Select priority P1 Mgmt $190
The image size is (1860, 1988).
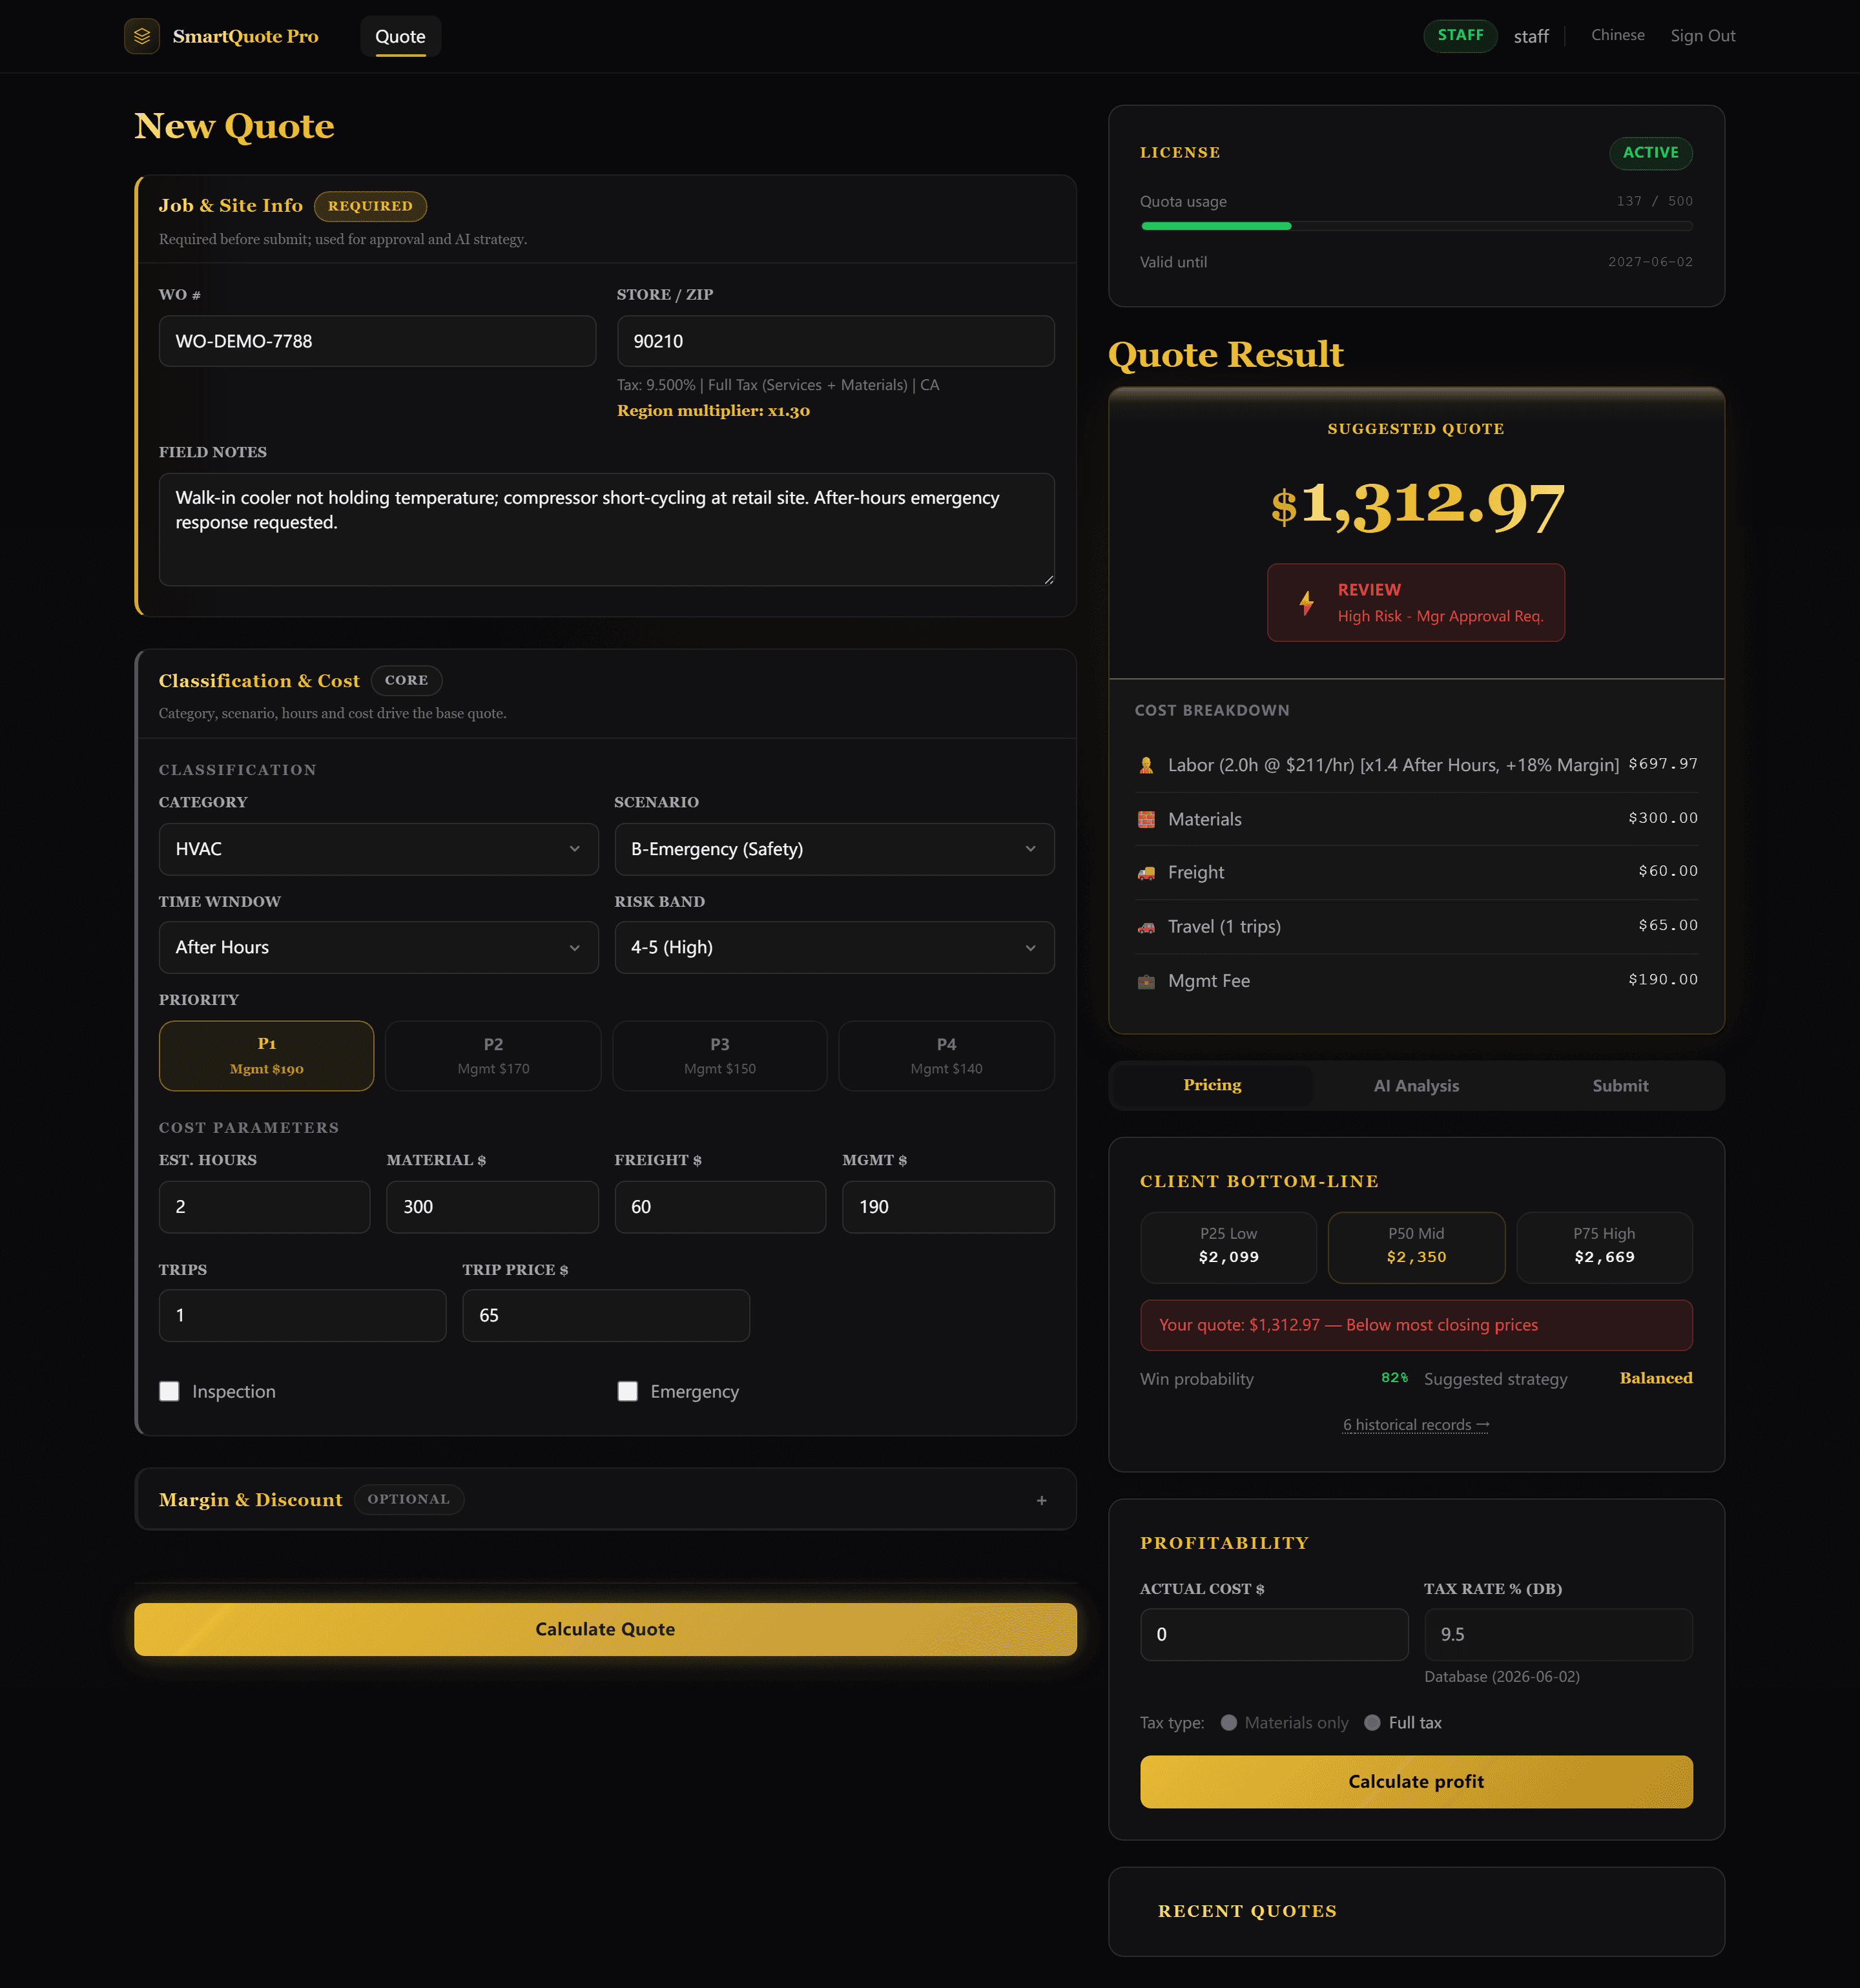[266, 1055]
